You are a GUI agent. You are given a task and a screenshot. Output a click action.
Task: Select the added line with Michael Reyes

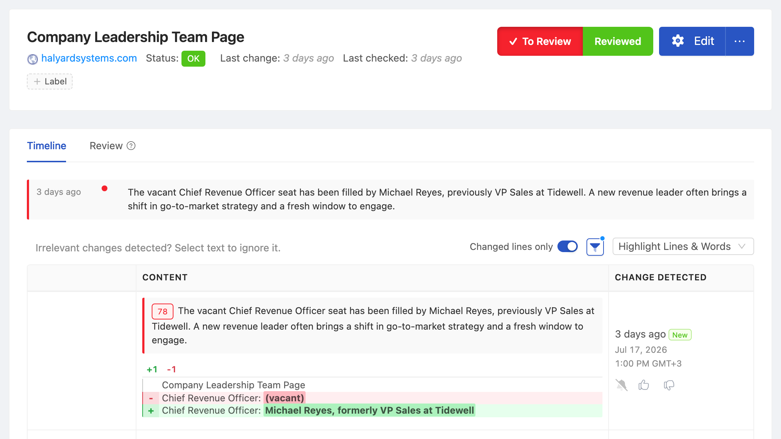click(x=372, y=410)
